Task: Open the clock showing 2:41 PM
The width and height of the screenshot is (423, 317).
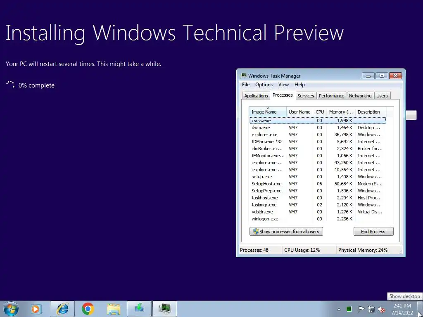Action: 402,309
